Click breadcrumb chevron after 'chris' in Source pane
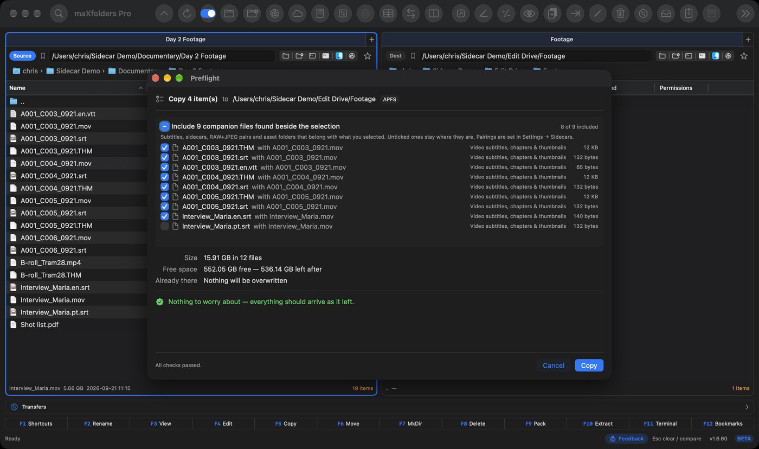This screenshot has height=449, width=759. click(42, 71)
